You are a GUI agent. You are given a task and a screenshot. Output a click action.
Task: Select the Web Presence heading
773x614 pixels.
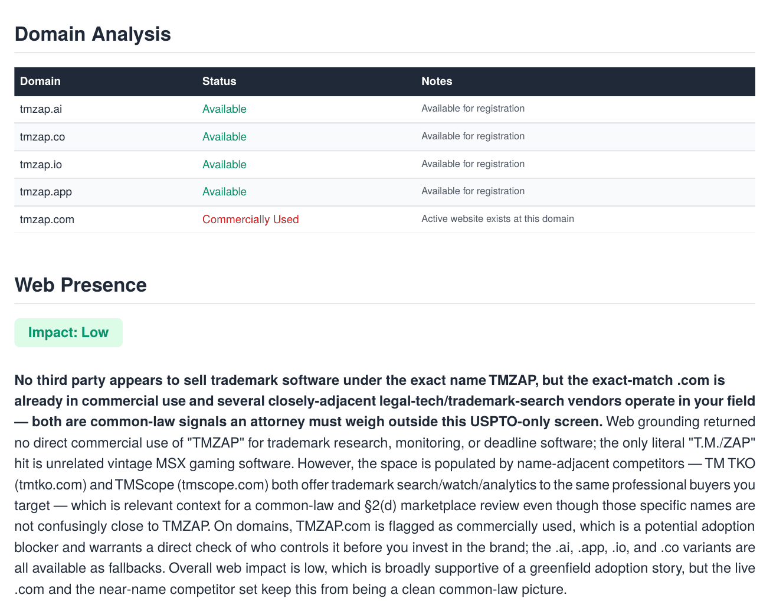coord(81,285)
